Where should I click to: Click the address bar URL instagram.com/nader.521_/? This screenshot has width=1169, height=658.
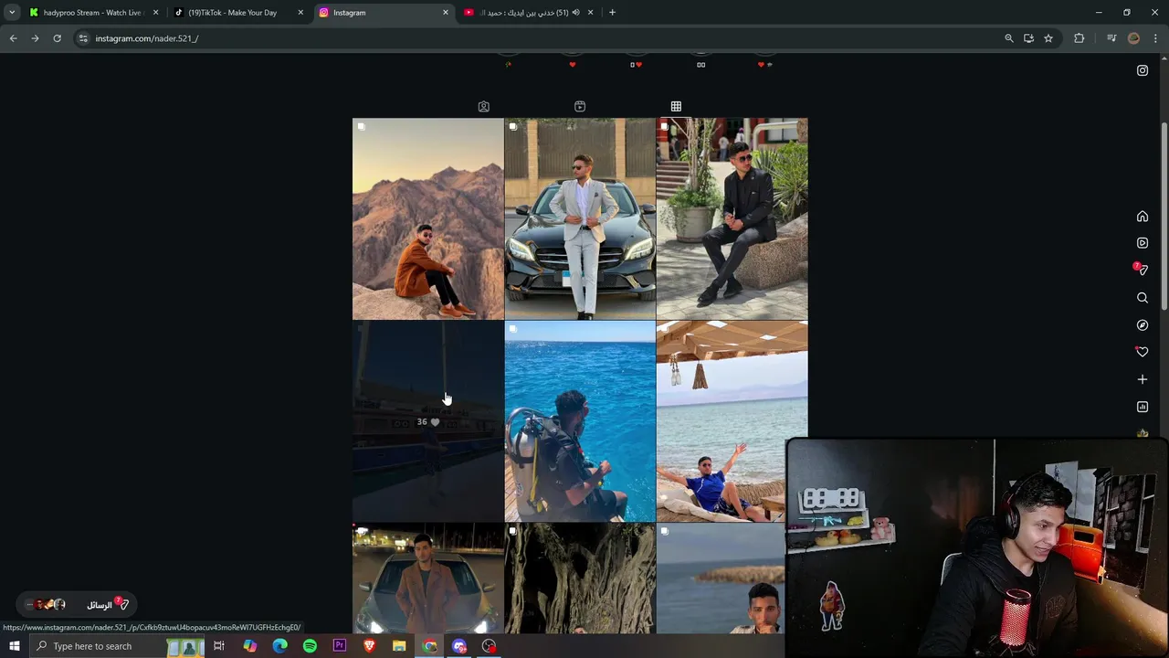pos(147,38)
